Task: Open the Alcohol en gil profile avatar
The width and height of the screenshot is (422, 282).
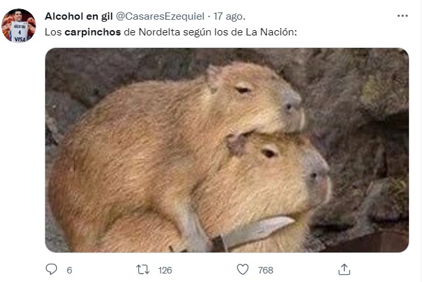Action: 18,26
